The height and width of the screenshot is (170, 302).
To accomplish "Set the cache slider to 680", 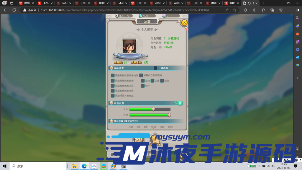I will click(x=139, y=129).
